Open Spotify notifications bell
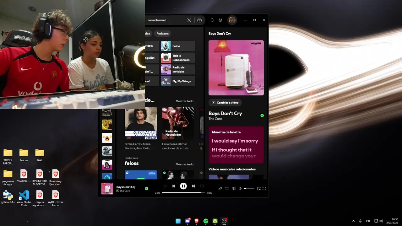Screen dimensions: 402x226 coord(212,20)
